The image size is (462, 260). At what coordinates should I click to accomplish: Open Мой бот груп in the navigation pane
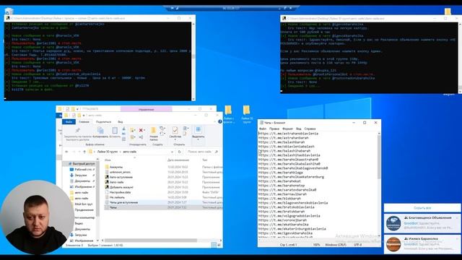[x=84, y=204]
